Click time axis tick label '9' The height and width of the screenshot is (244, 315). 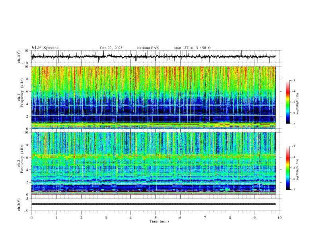coord(255,218)
